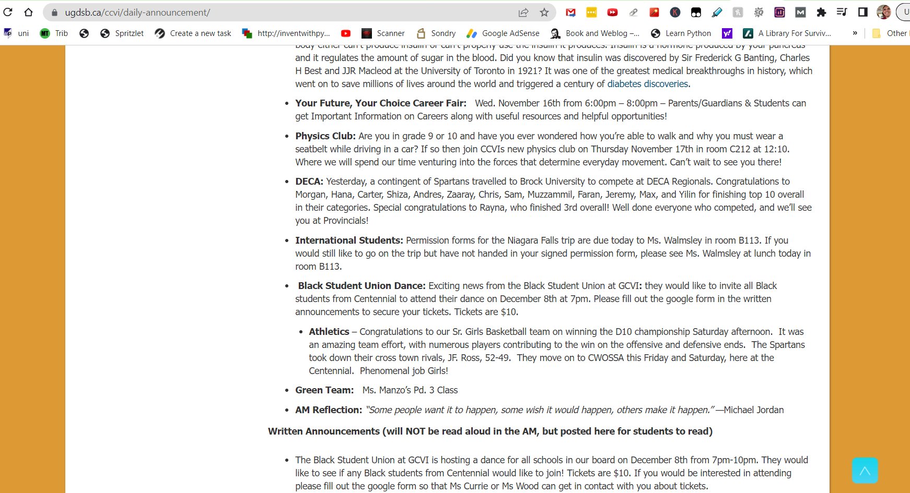
Task: Open the Extensions puzzle piece menu
Action: click(821, 13)
